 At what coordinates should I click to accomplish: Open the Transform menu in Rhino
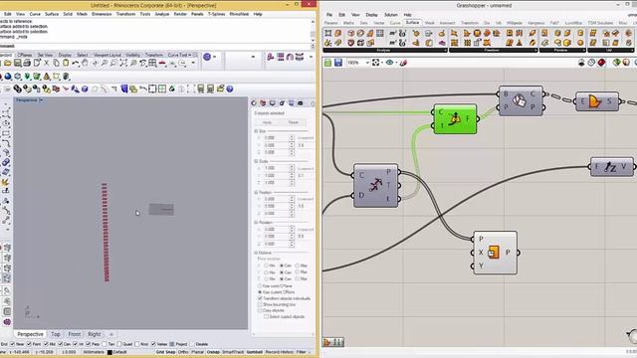pos(125,14)
